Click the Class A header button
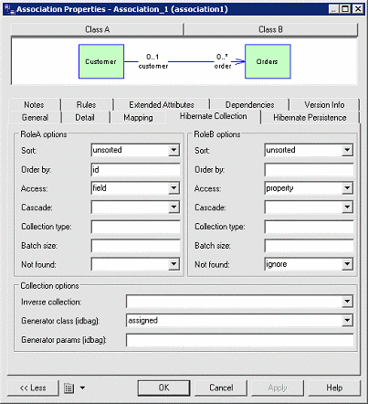Viewport: 368px width, 404px height. pos(97,29)
